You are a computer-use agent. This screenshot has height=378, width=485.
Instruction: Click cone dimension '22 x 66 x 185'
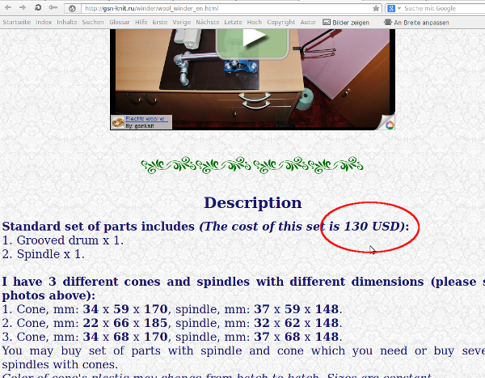pyautogui.click(x=125, y=323)
